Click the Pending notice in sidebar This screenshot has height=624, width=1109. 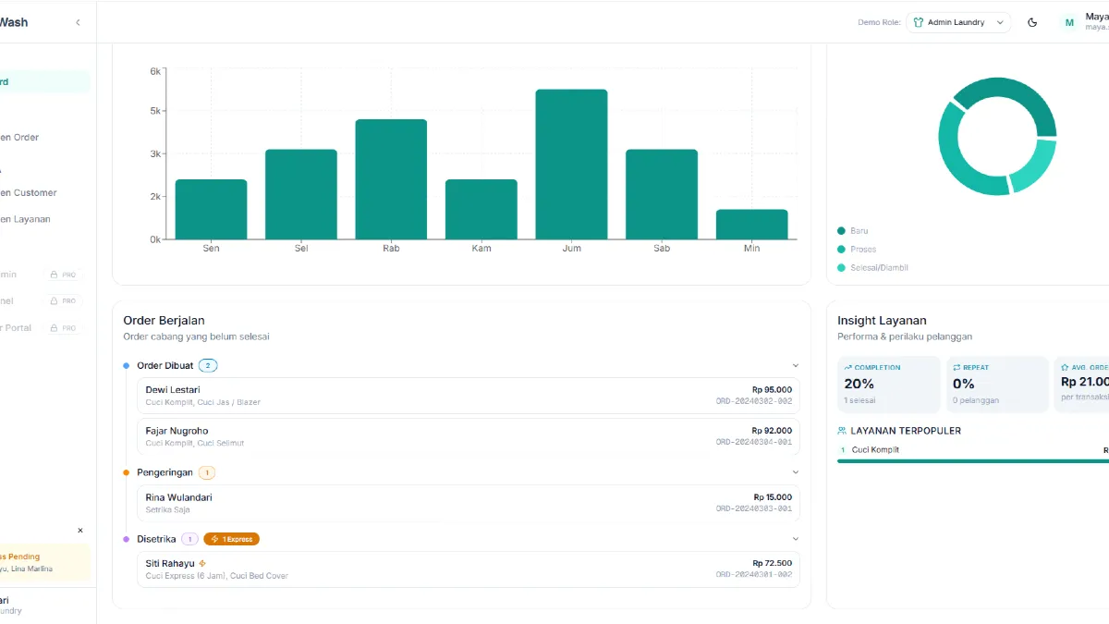tap(45, 562)
